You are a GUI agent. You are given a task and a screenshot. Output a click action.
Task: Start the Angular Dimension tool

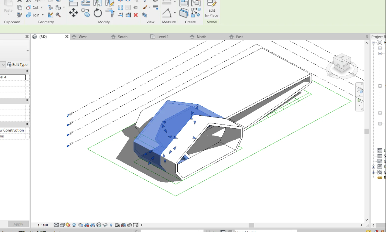[x=167, y=13]
